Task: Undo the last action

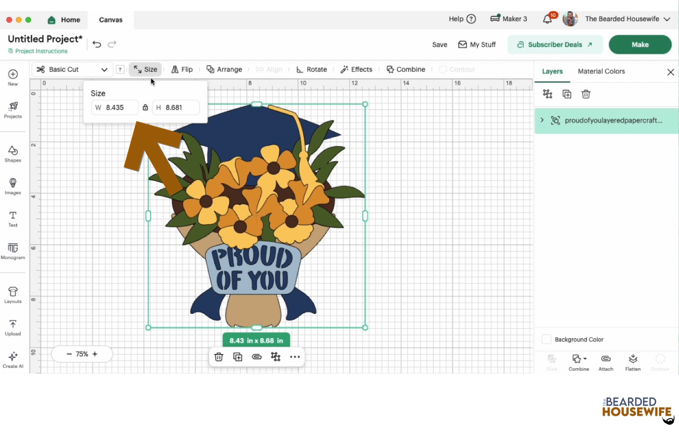Action: pos(97,44)
